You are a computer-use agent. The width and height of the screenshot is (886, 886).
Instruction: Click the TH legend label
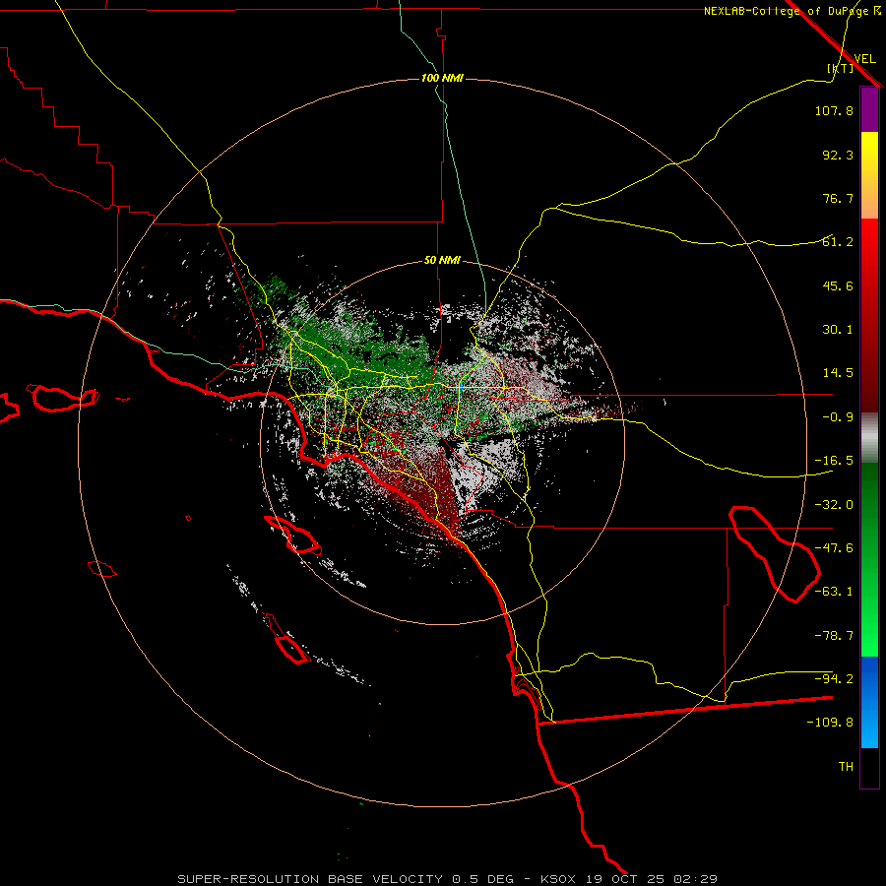[846, 767]
